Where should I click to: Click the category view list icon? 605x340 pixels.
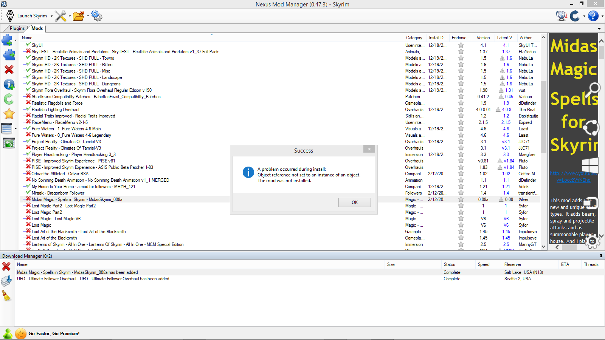[x=7, y=128]
